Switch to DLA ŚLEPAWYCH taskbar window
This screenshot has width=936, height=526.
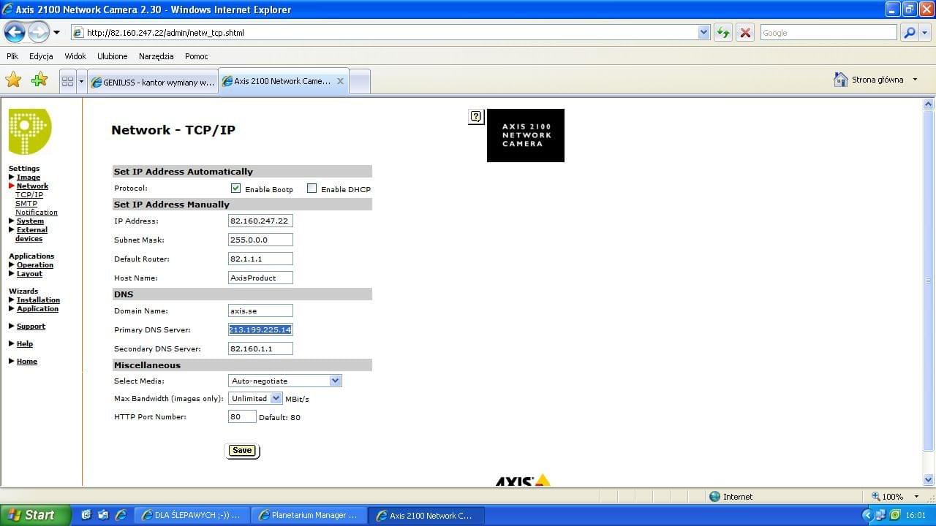pyautogui.click(x=193, y=515)
